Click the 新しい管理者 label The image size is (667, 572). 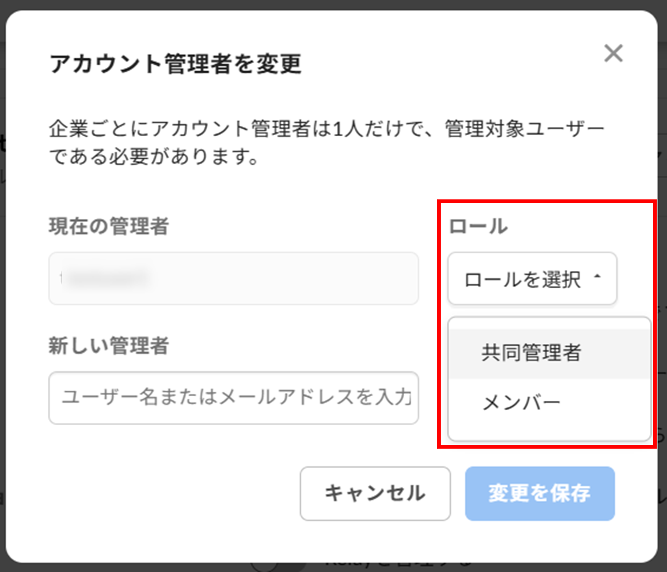pyautogui.click(x=109, y=346)
